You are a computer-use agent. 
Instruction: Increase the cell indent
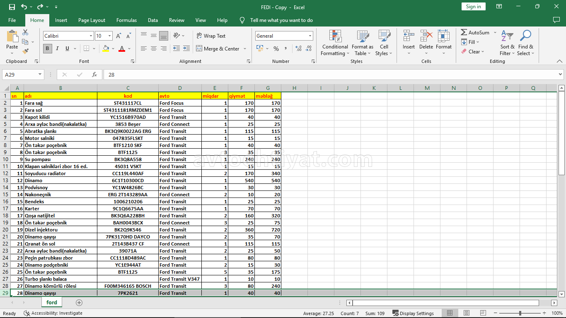187,48
